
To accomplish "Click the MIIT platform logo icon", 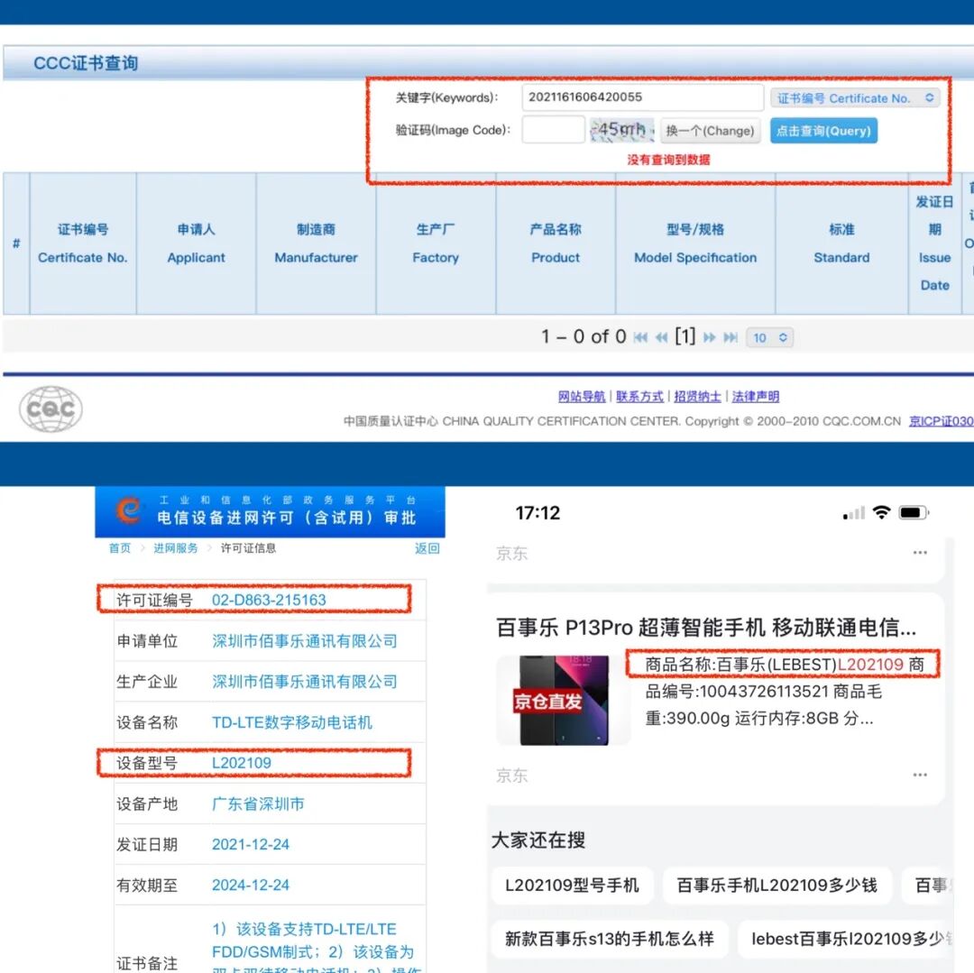I will pyautogui.click(x=129, y=510).
